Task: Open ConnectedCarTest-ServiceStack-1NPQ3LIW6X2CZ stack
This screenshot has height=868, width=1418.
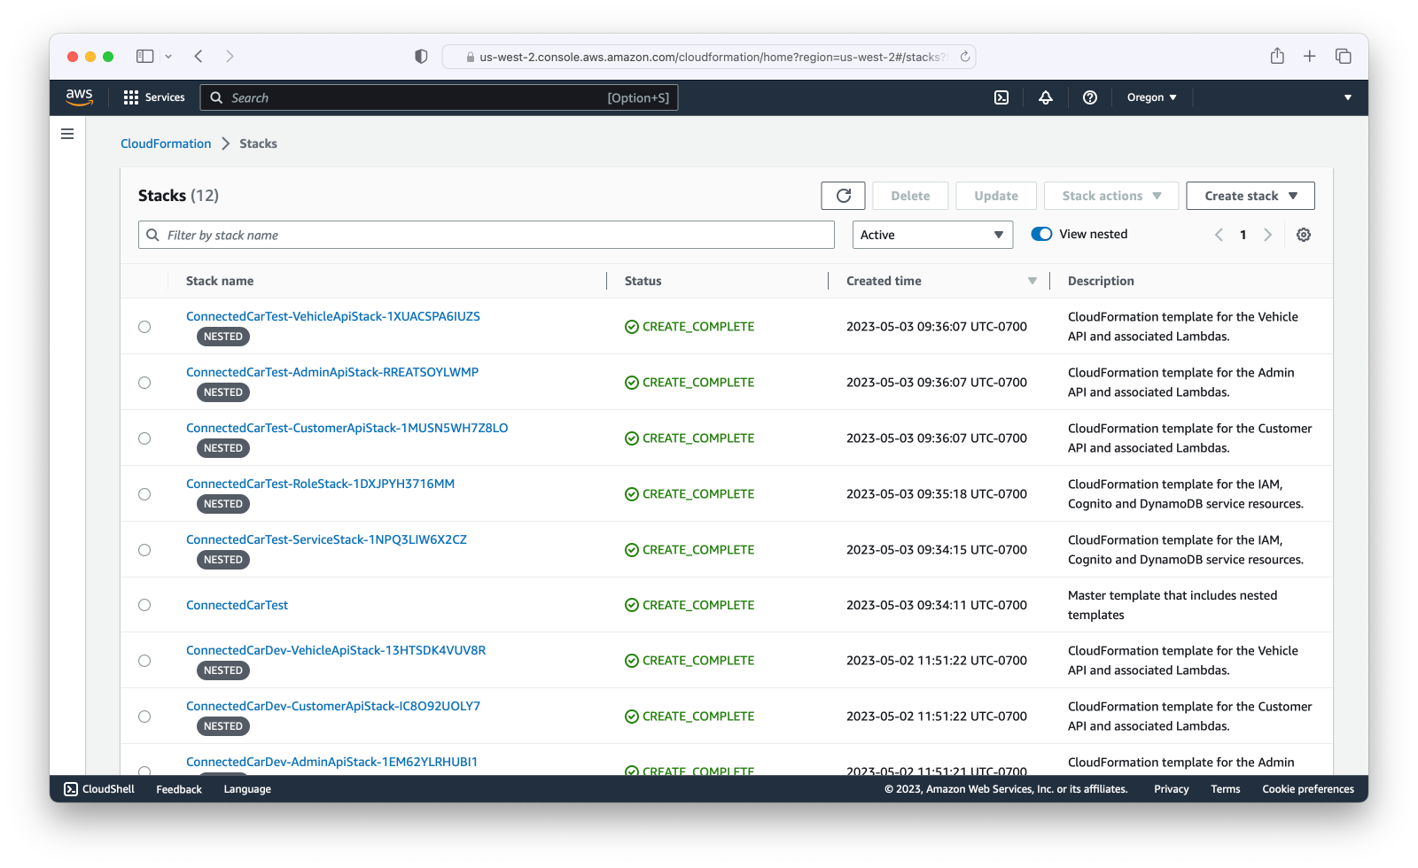Action: [326, 539]
